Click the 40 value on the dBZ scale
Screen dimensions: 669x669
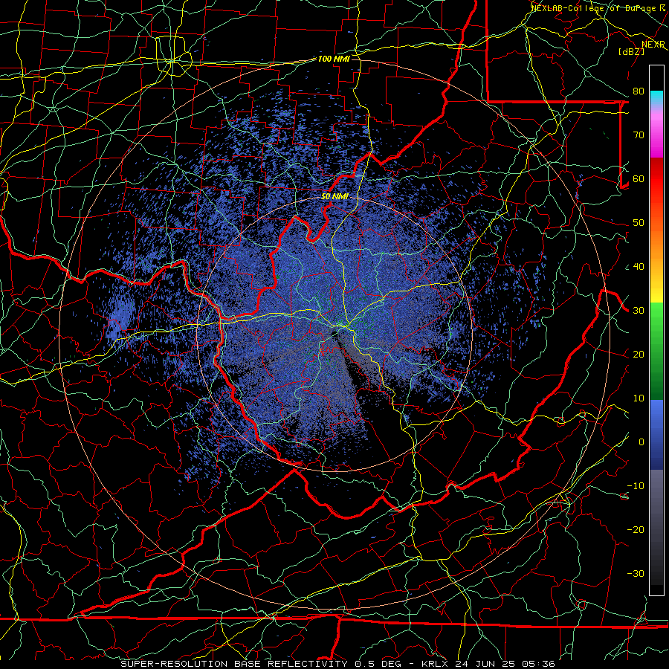(x=639, y=267)
